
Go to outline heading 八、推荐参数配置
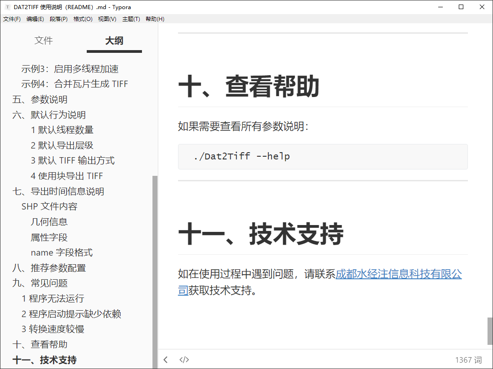[x=49, y=268]
